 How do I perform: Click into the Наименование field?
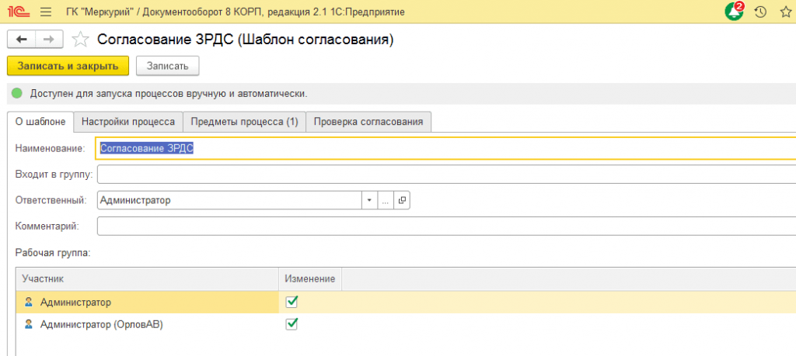[x=445, y=148]
